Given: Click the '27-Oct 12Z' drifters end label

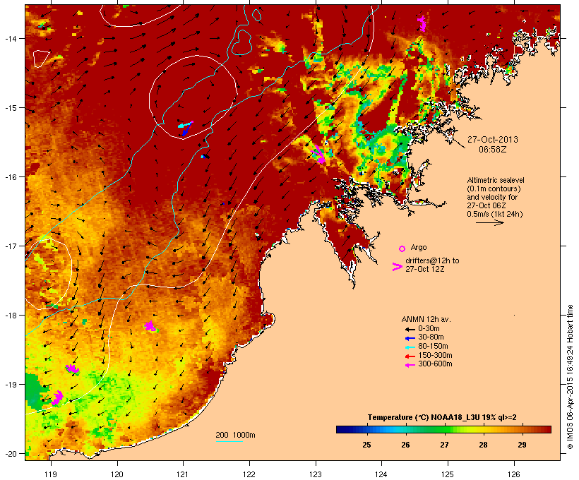Looking at the screenshot, I should click(424, 269).
